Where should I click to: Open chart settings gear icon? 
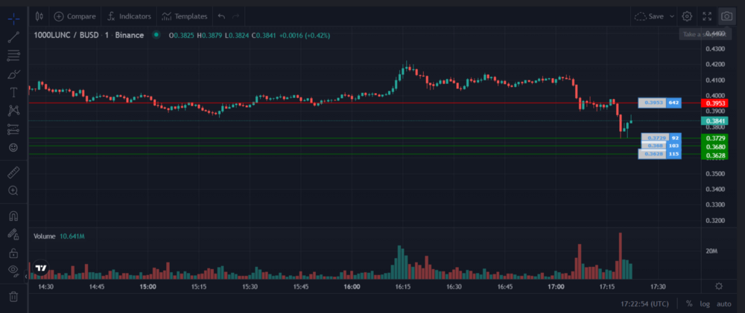[687, 16]
